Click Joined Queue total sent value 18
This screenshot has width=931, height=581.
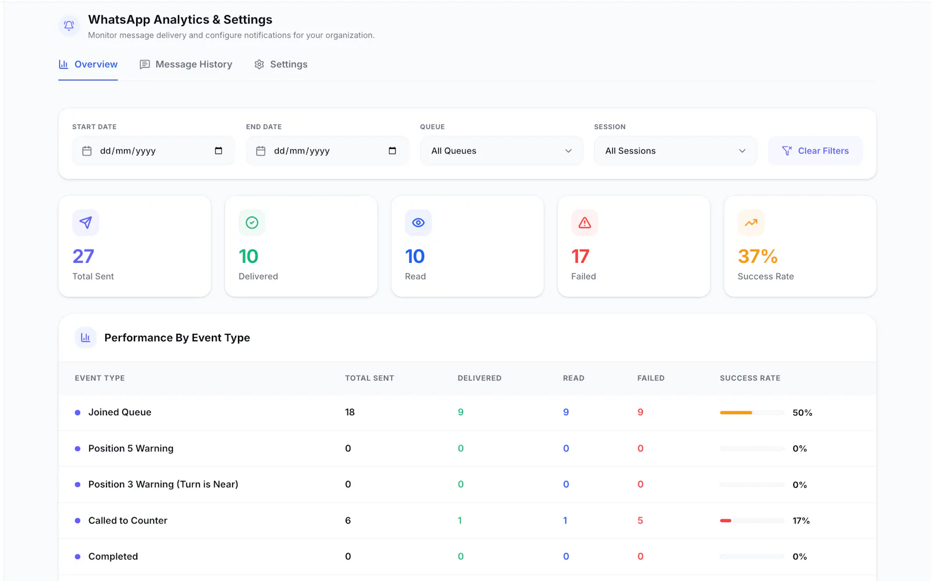(350, 412)
